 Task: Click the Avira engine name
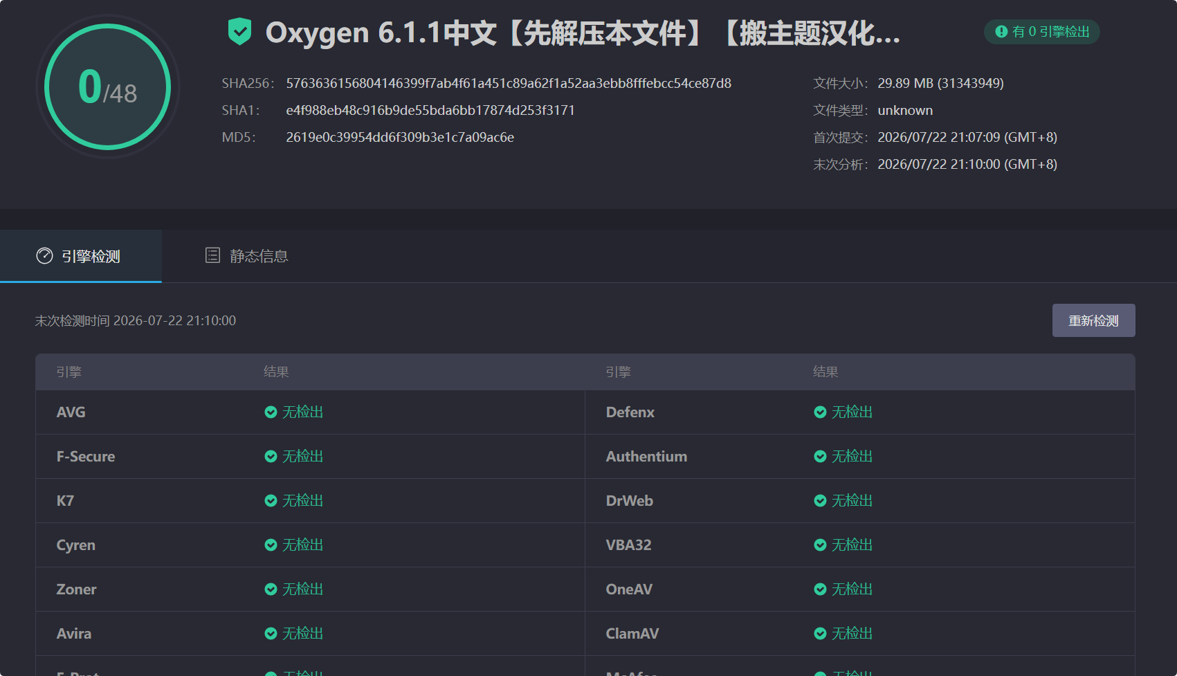pyautogui.click(x=74, y=634)
